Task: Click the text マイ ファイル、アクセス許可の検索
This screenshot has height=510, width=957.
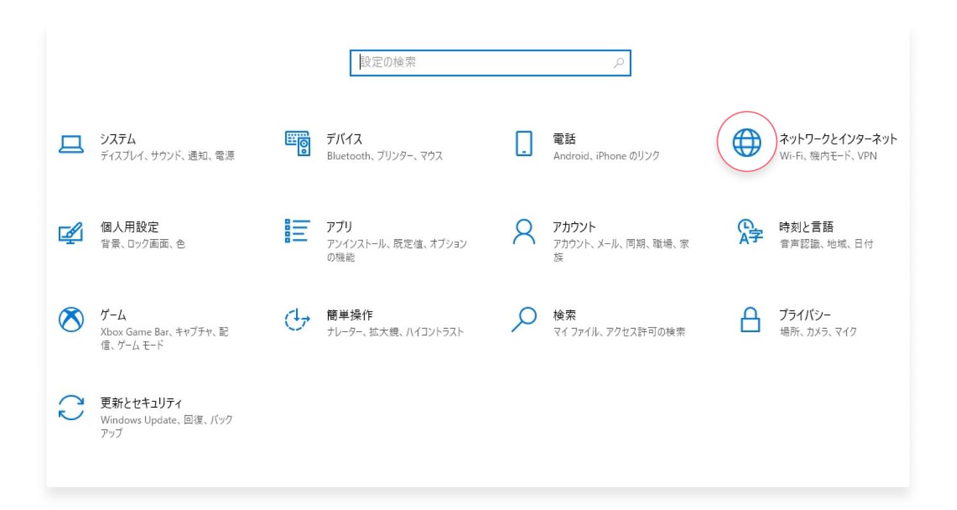Action: pyautogui.click(x=619, y=331)
